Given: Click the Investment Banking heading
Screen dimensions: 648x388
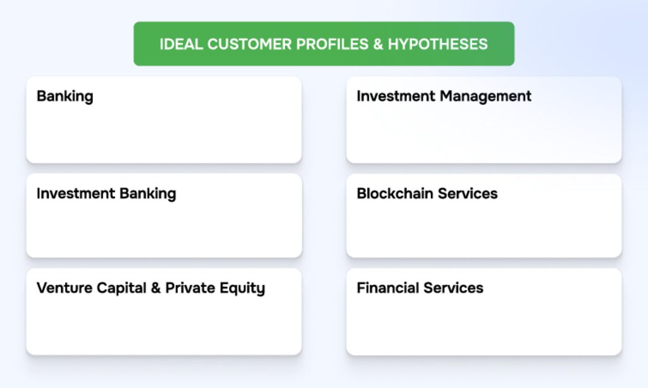Looking at the screenshot, I should 106,193.
